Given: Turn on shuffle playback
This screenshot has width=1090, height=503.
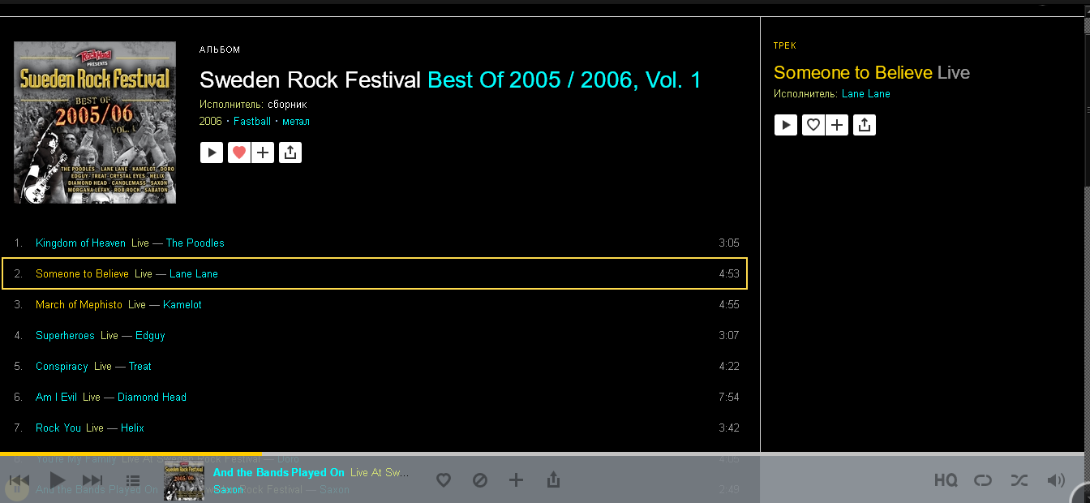Looking at the screenshot, I should 1019,480.
